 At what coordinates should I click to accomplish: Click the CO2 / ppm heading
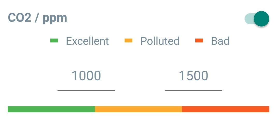pyautogui.click(x=38, y=18)
